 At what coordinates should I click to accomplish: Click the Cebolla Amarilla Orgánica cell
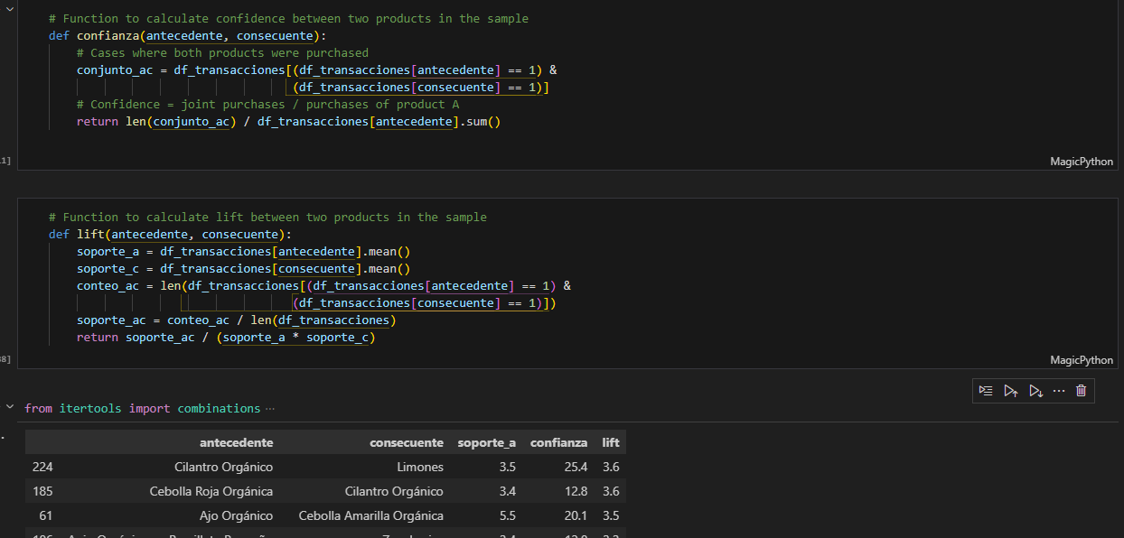371,515
